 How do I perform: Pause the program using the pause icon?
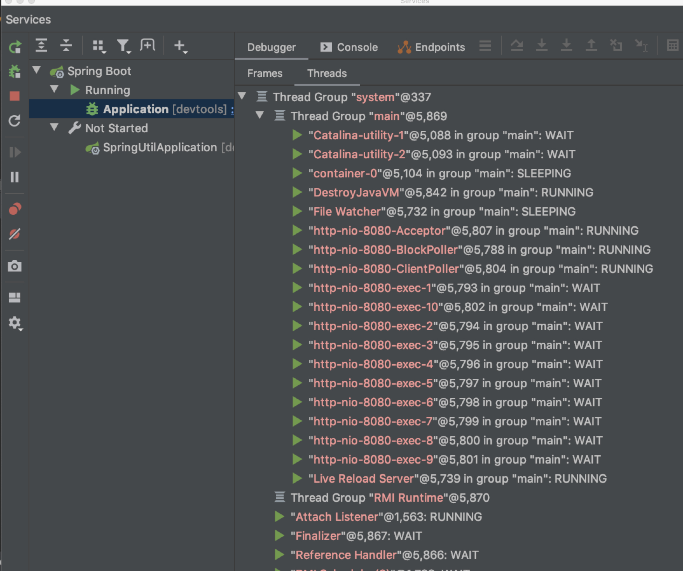(x=15, y=177)
